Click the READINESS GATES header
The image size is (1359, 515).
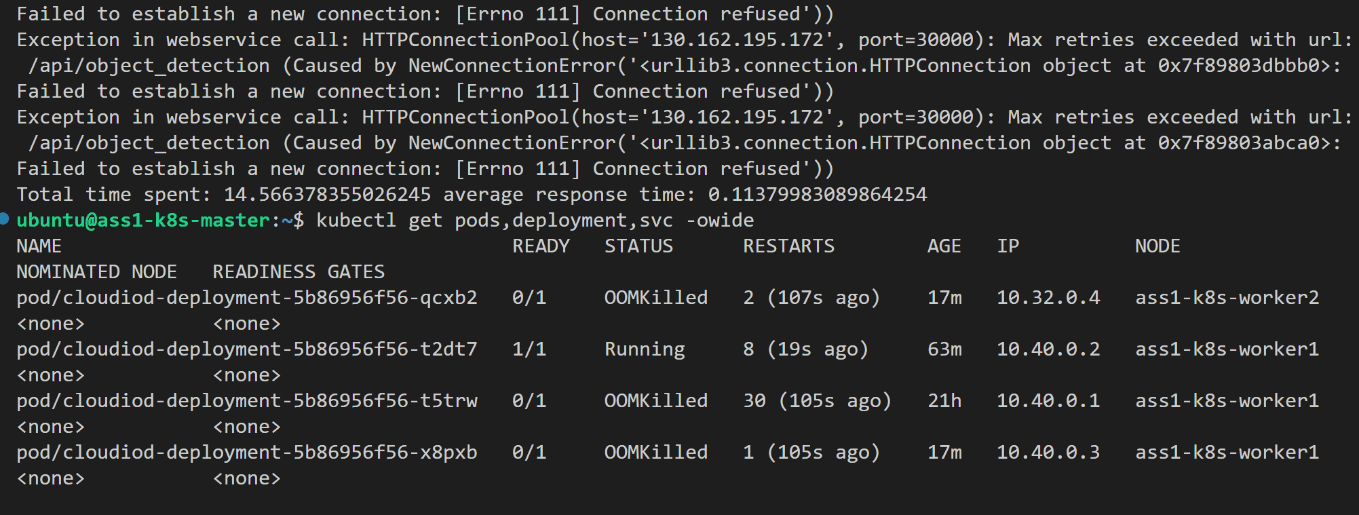pyautogui.click(x=299, y=272)
